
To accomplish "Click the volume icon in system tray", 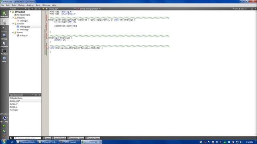I will (241, 142).
